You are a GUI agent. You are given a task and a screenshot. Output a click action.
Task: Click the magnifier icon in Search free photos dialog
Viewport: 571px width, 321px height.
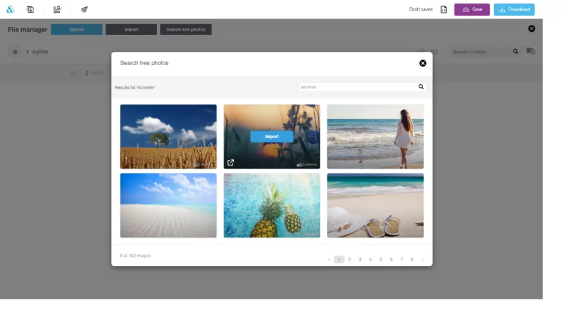pos(421,86)
